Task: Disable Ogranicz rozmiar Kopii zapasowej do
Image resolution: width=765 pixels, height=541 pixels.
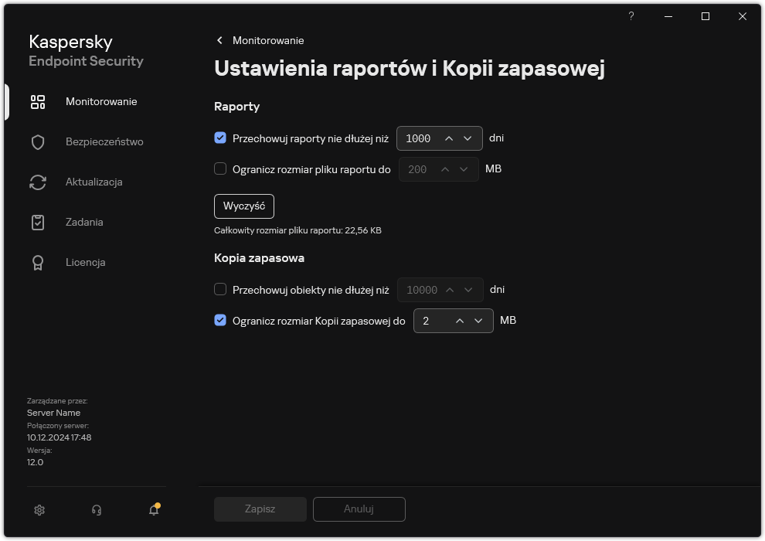Action: (x=221, y=320)
